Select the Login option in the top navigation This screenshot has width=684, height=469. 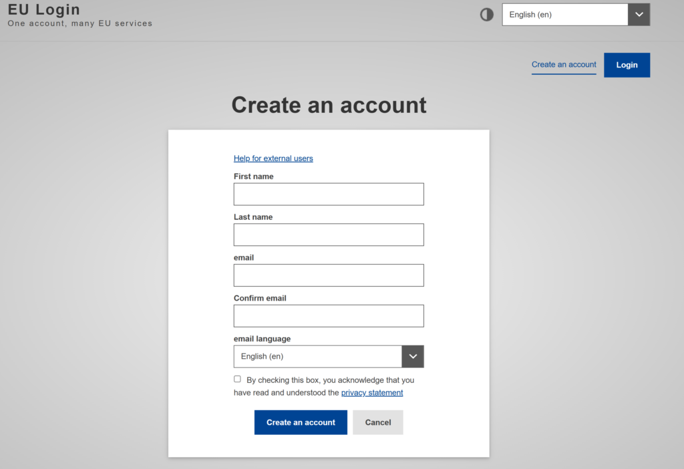click(627, 65)
